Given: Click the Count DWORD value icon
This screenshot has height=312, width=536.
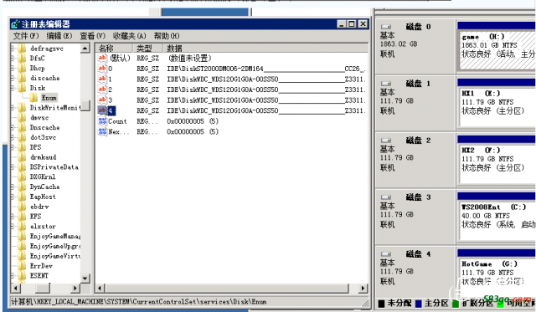Looking at the screenshot, I should (102, 121).
